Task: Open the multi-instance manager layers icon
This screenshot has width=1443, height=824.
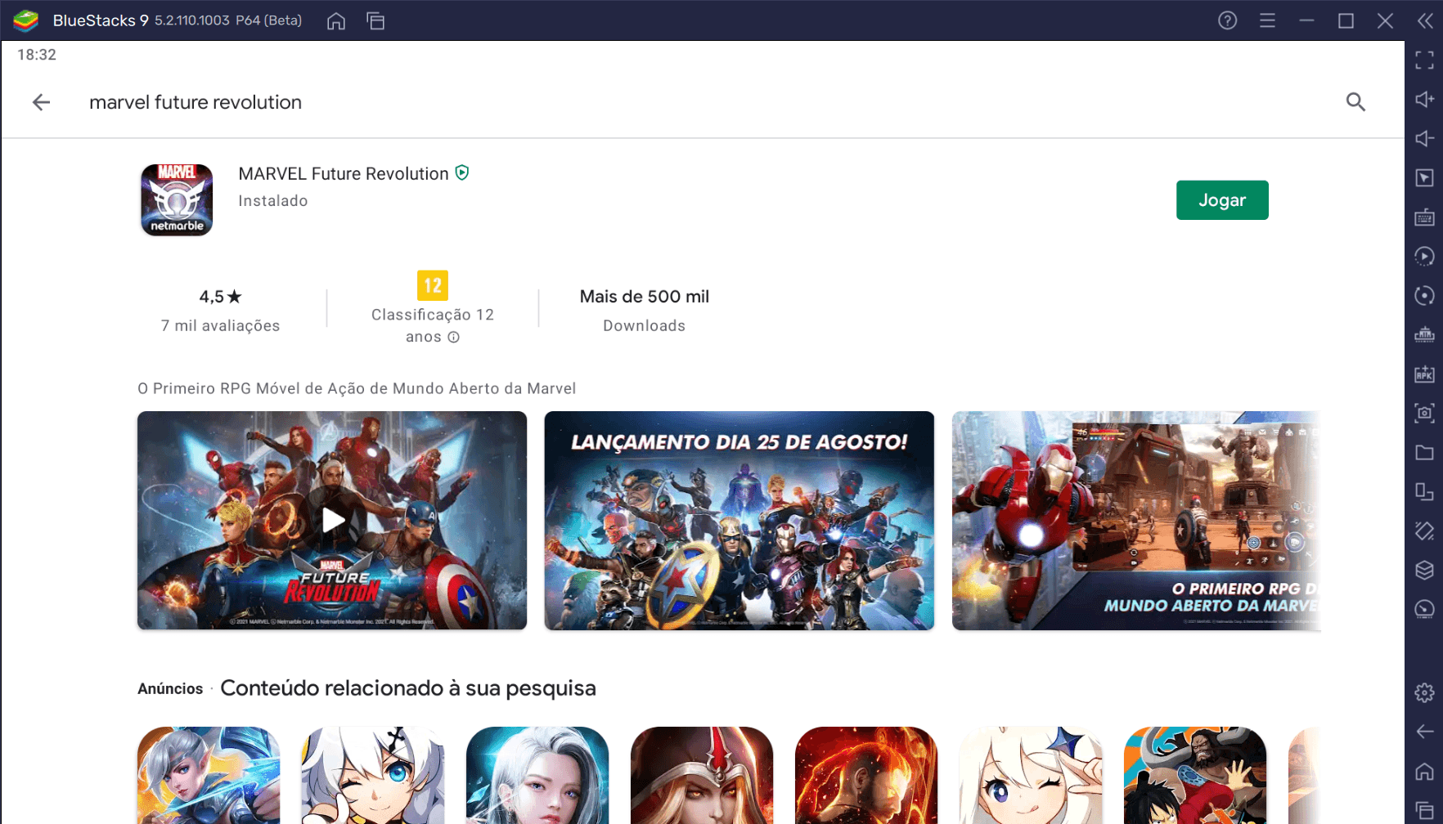Action: pyautogui.click(x=1424, y=570)
